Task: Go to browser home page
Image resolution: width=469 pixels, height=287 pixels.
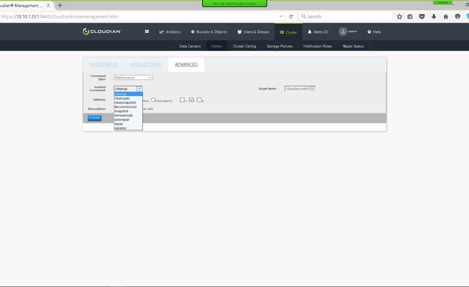Action: pyautogui.click(x=446, y=17)
